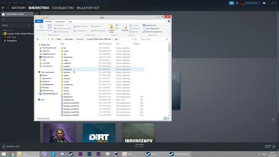Click the refresh icon next to address bar

pos(136,39)
